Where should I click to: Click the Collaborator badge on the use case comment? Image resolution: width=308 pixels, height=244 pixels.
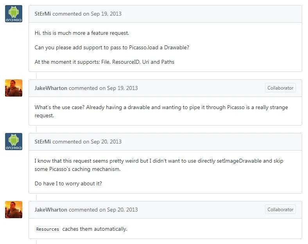coord(280,88)
